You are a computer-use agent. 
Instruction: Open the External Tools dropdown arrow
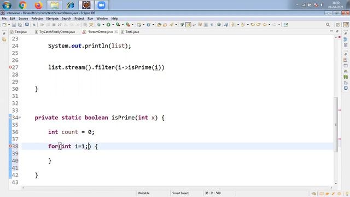132,25
